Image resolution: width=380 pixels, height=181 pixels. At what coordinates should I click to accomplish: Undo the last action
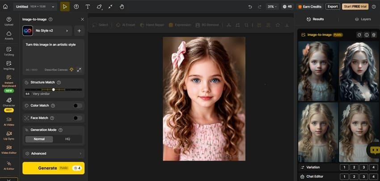250,7
